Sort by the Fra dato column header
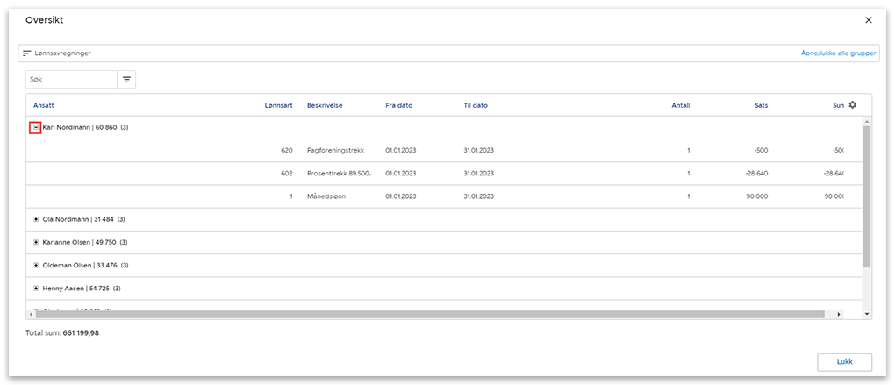Viewport: 895px width, 385px height. click(398, 105)
